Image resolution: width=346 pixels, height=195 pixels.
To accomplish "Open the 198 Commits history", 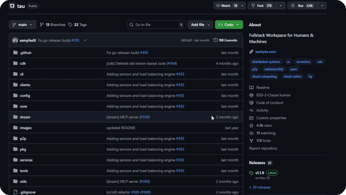I will tap(225, 40).
